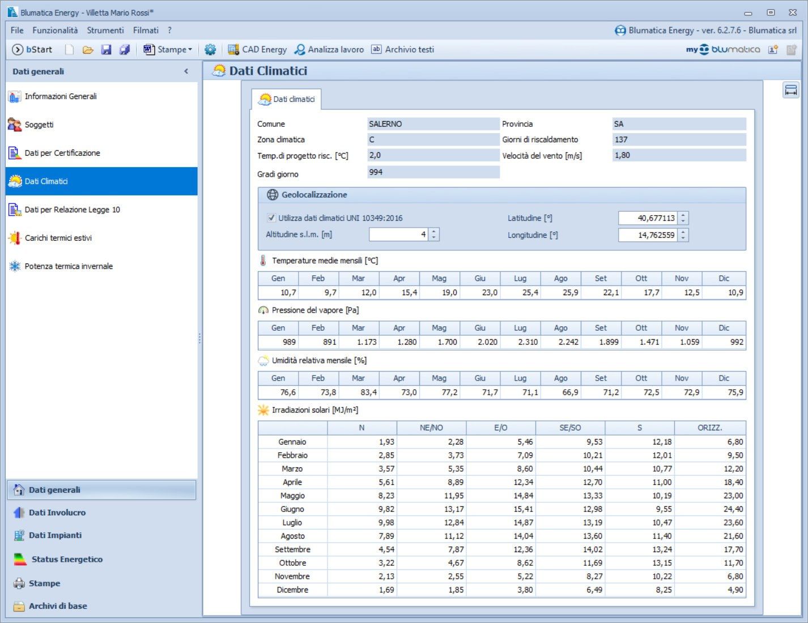The image size is (808, 623).
Task: Decrease the Altitudine s.l.m. value with down arrow
Action: [434, 237]
